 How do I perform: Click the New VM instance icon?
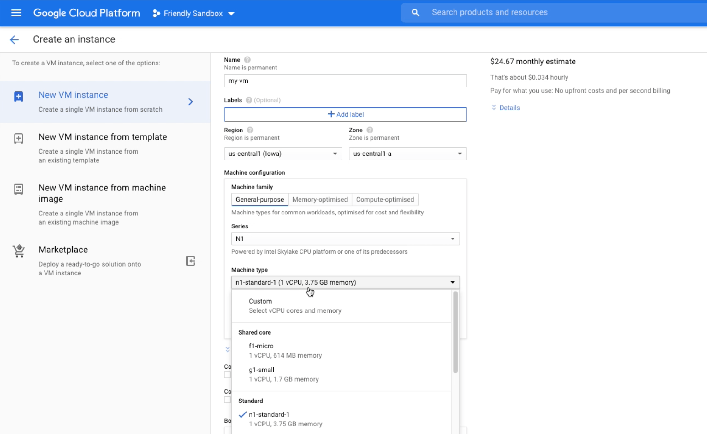pos(19,96)
